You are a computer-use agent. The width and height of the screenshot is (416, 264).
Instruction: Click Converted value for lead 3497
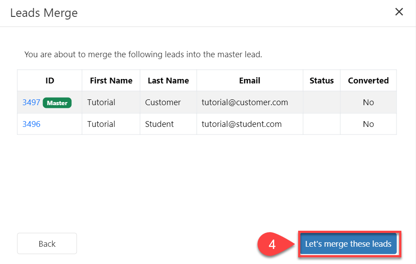[368, 102]
